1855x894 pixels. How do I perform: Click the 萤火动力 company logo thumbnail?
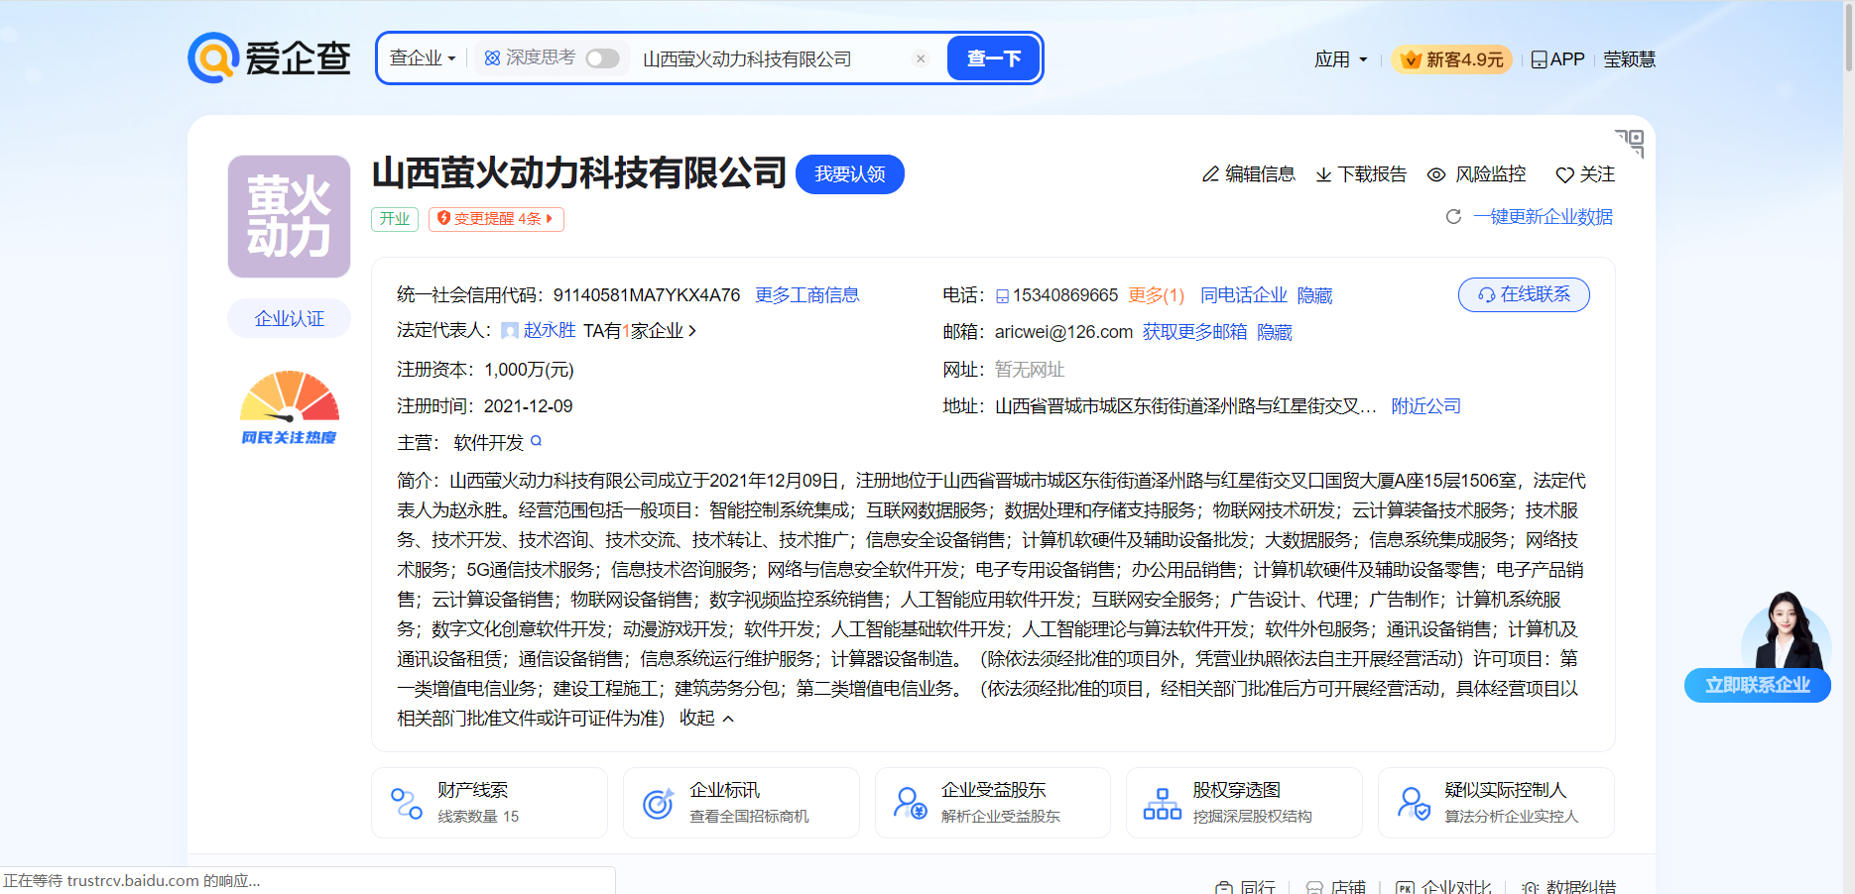point(289,216)
